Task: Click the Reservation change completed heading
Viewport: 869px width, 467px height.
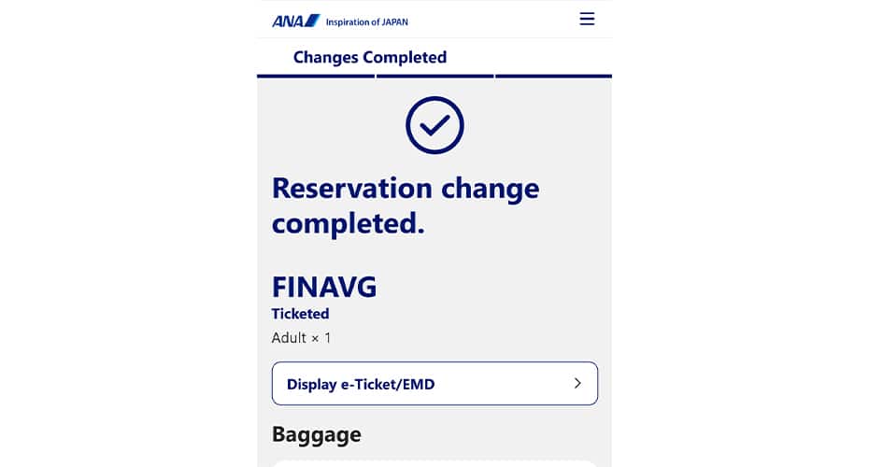Action: tap(405, 205)
